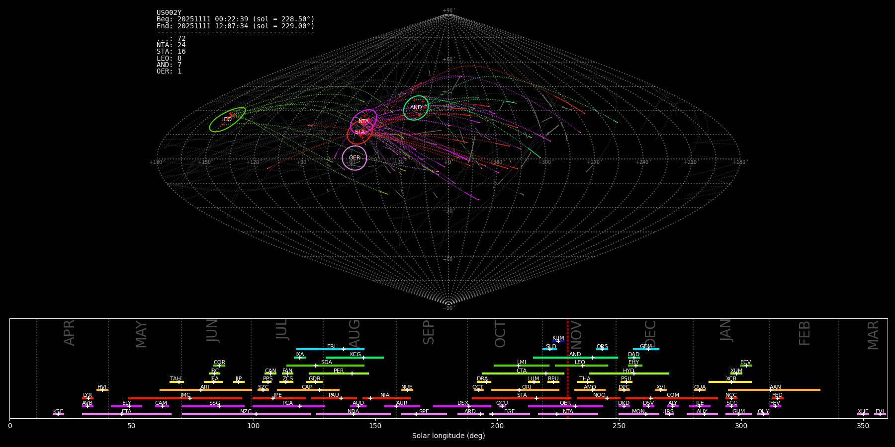The width and height of the screenshot is (895, 447).
Task: Select the 'End: 20251111 12:07:34' line
Action: (236, 26)
